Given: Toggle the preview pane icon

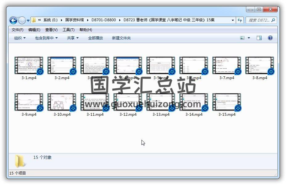Looking at the screenshot, I should [259, 38].
